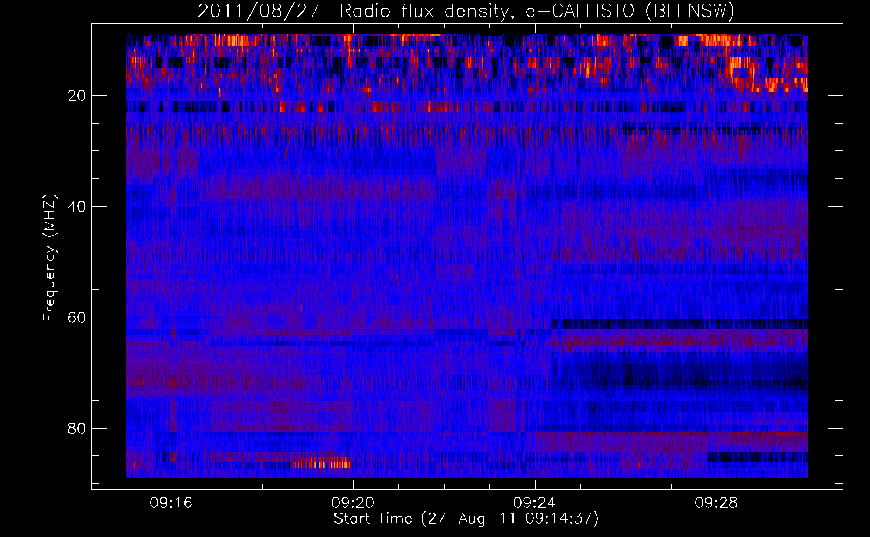Click the 40 MHz frequency tick label
The width and height of the screenshot is (870, 537).
pos(77,207)
